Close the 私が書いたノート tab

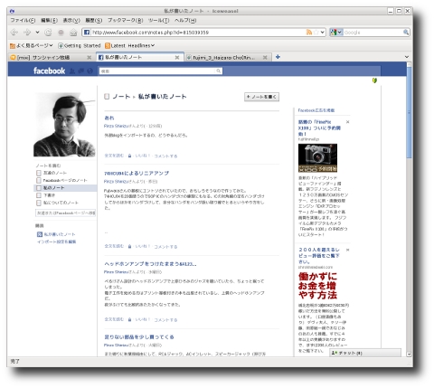pyautogui.click(x=177, y=57)
